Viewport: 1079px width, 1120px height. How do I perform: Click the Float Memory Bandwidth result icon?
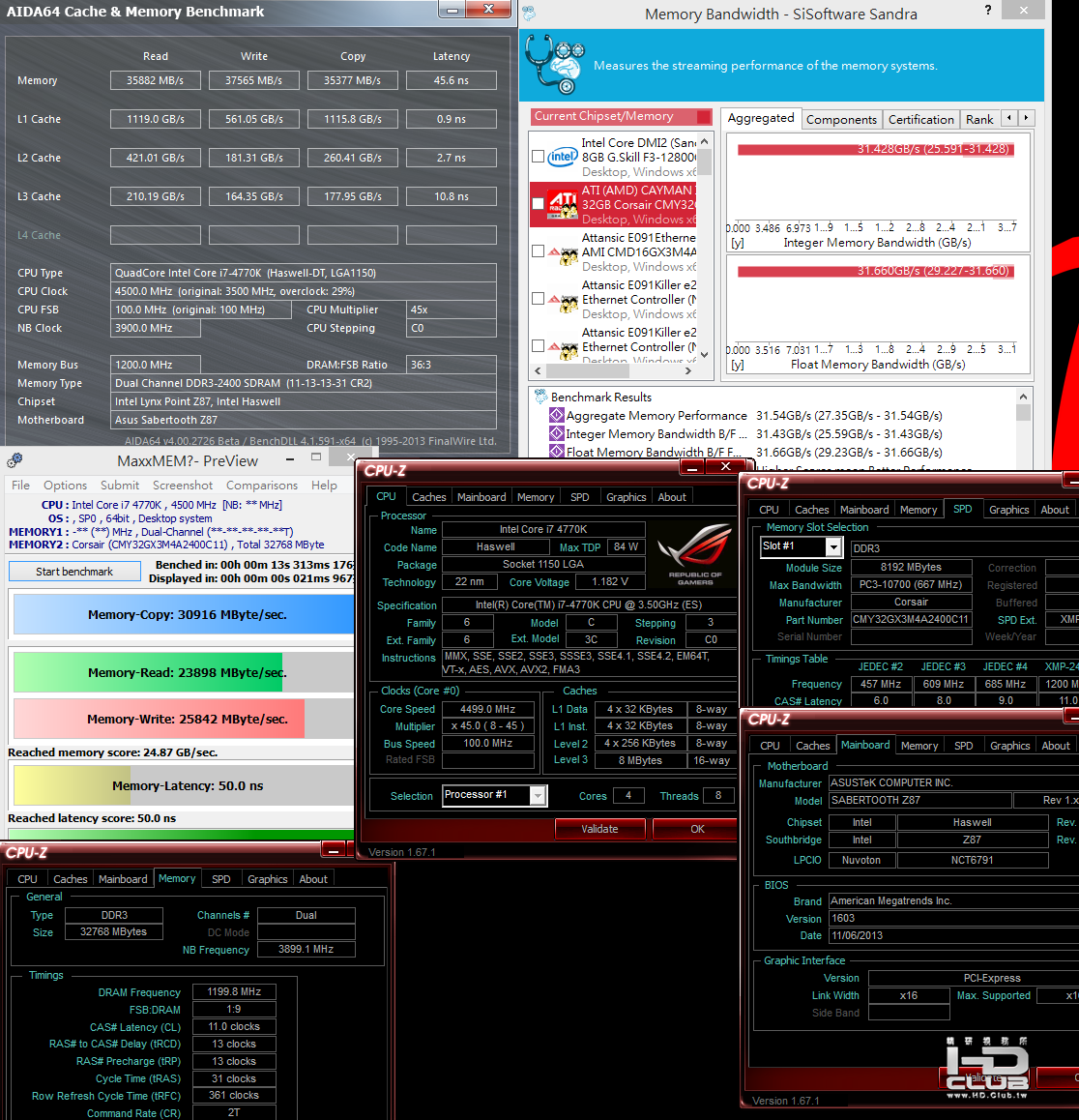pyautogui.click(x=557, y=452)
